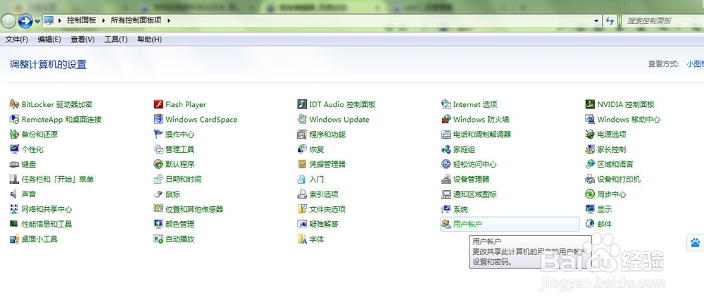Open 电源选项 icon
704x307 pixels.
coord(590,134)
